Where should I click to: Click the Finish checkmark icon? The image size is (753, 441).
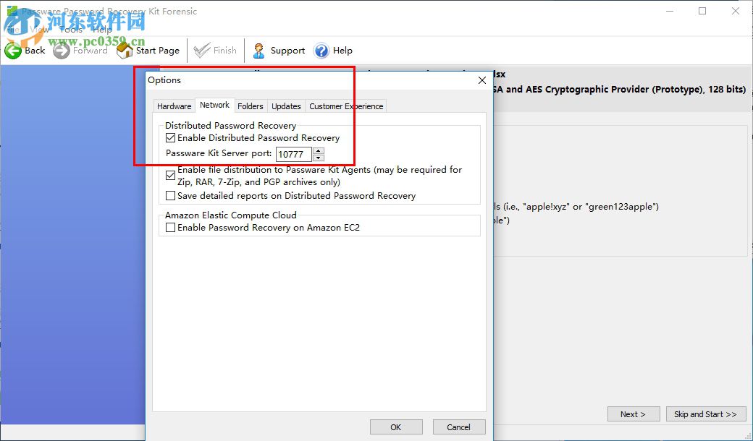[202, 51]
